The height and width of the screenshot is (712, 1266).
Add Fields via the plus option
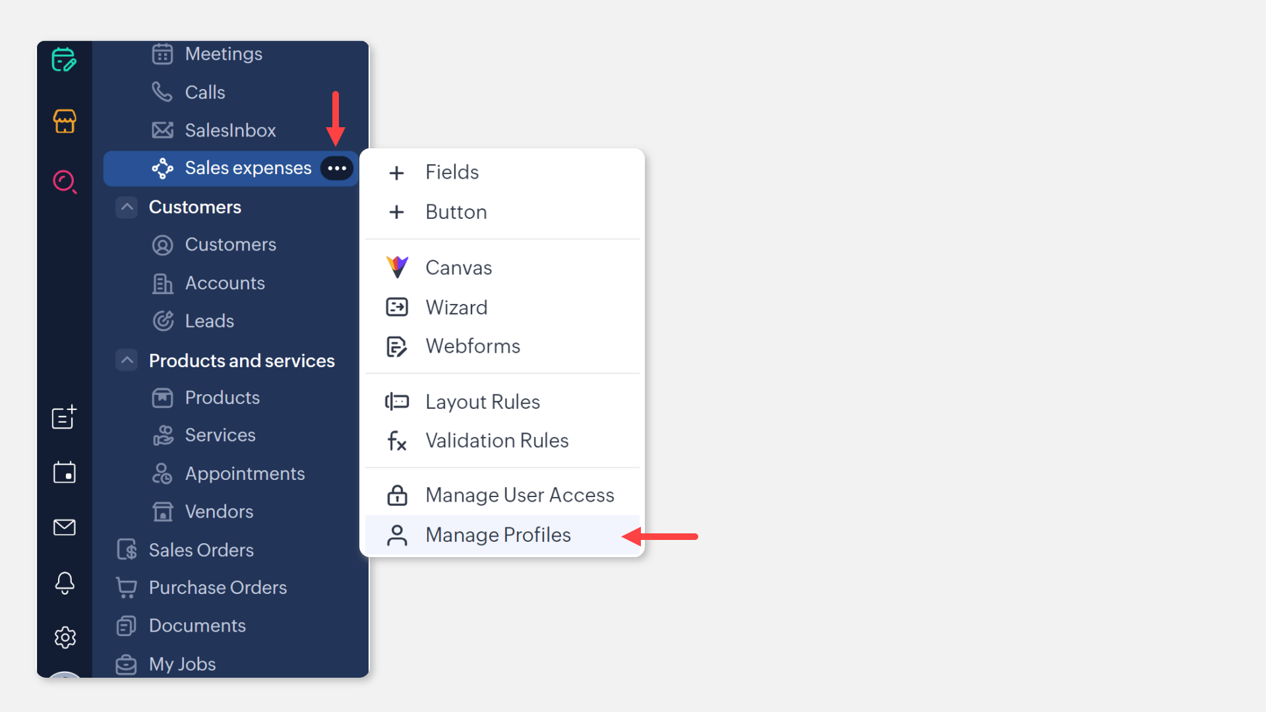point(452,172)
